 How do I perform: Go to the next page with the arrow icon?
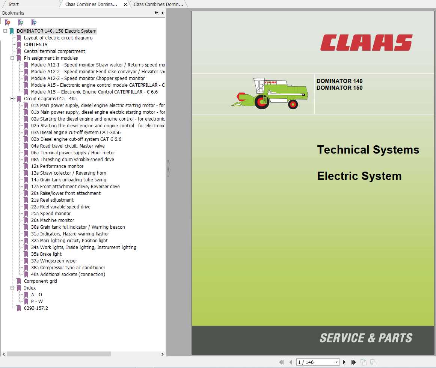click(x=344, y=362)
